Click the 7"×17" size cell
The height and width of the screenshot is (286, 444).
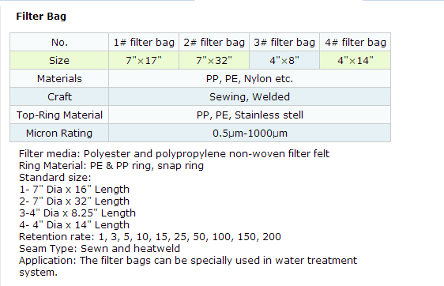coord(144,60)
